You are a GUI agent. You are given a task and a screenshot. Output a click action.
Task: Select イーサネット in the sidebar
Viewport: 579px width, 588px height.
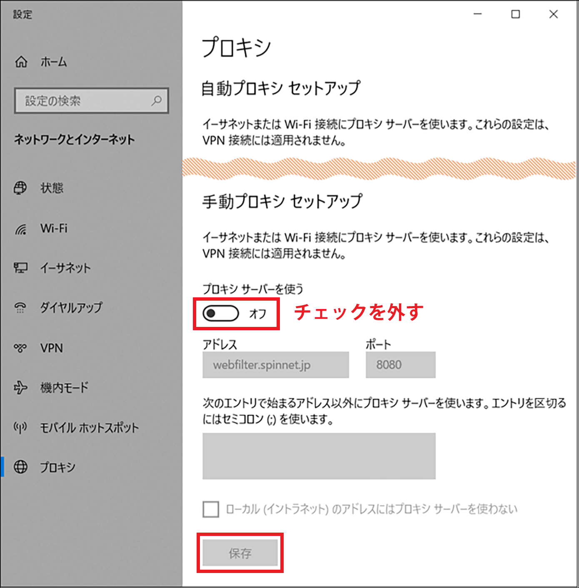[65, 268]
